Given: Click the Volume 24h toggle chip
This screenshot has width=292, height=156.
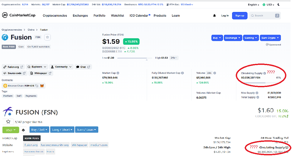Looking at the screenshot, I should click(209, 73).
